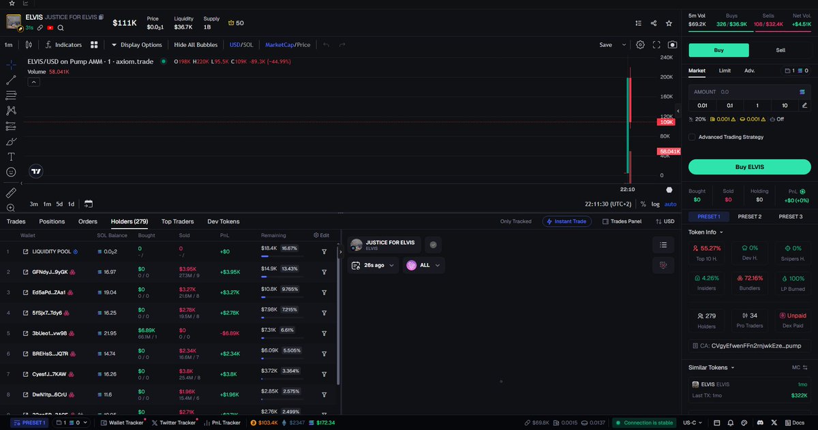Click Hide All Bubbles

196,45
